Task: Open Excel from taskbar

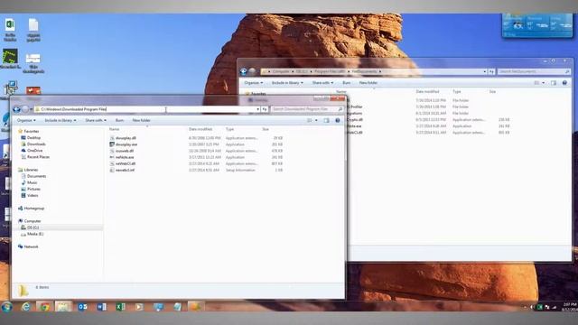Action: click(x=120, y=307)
